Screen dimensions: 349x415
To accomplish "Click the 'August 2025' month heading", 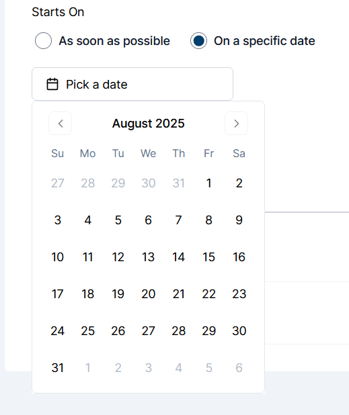I will (148, 124).
